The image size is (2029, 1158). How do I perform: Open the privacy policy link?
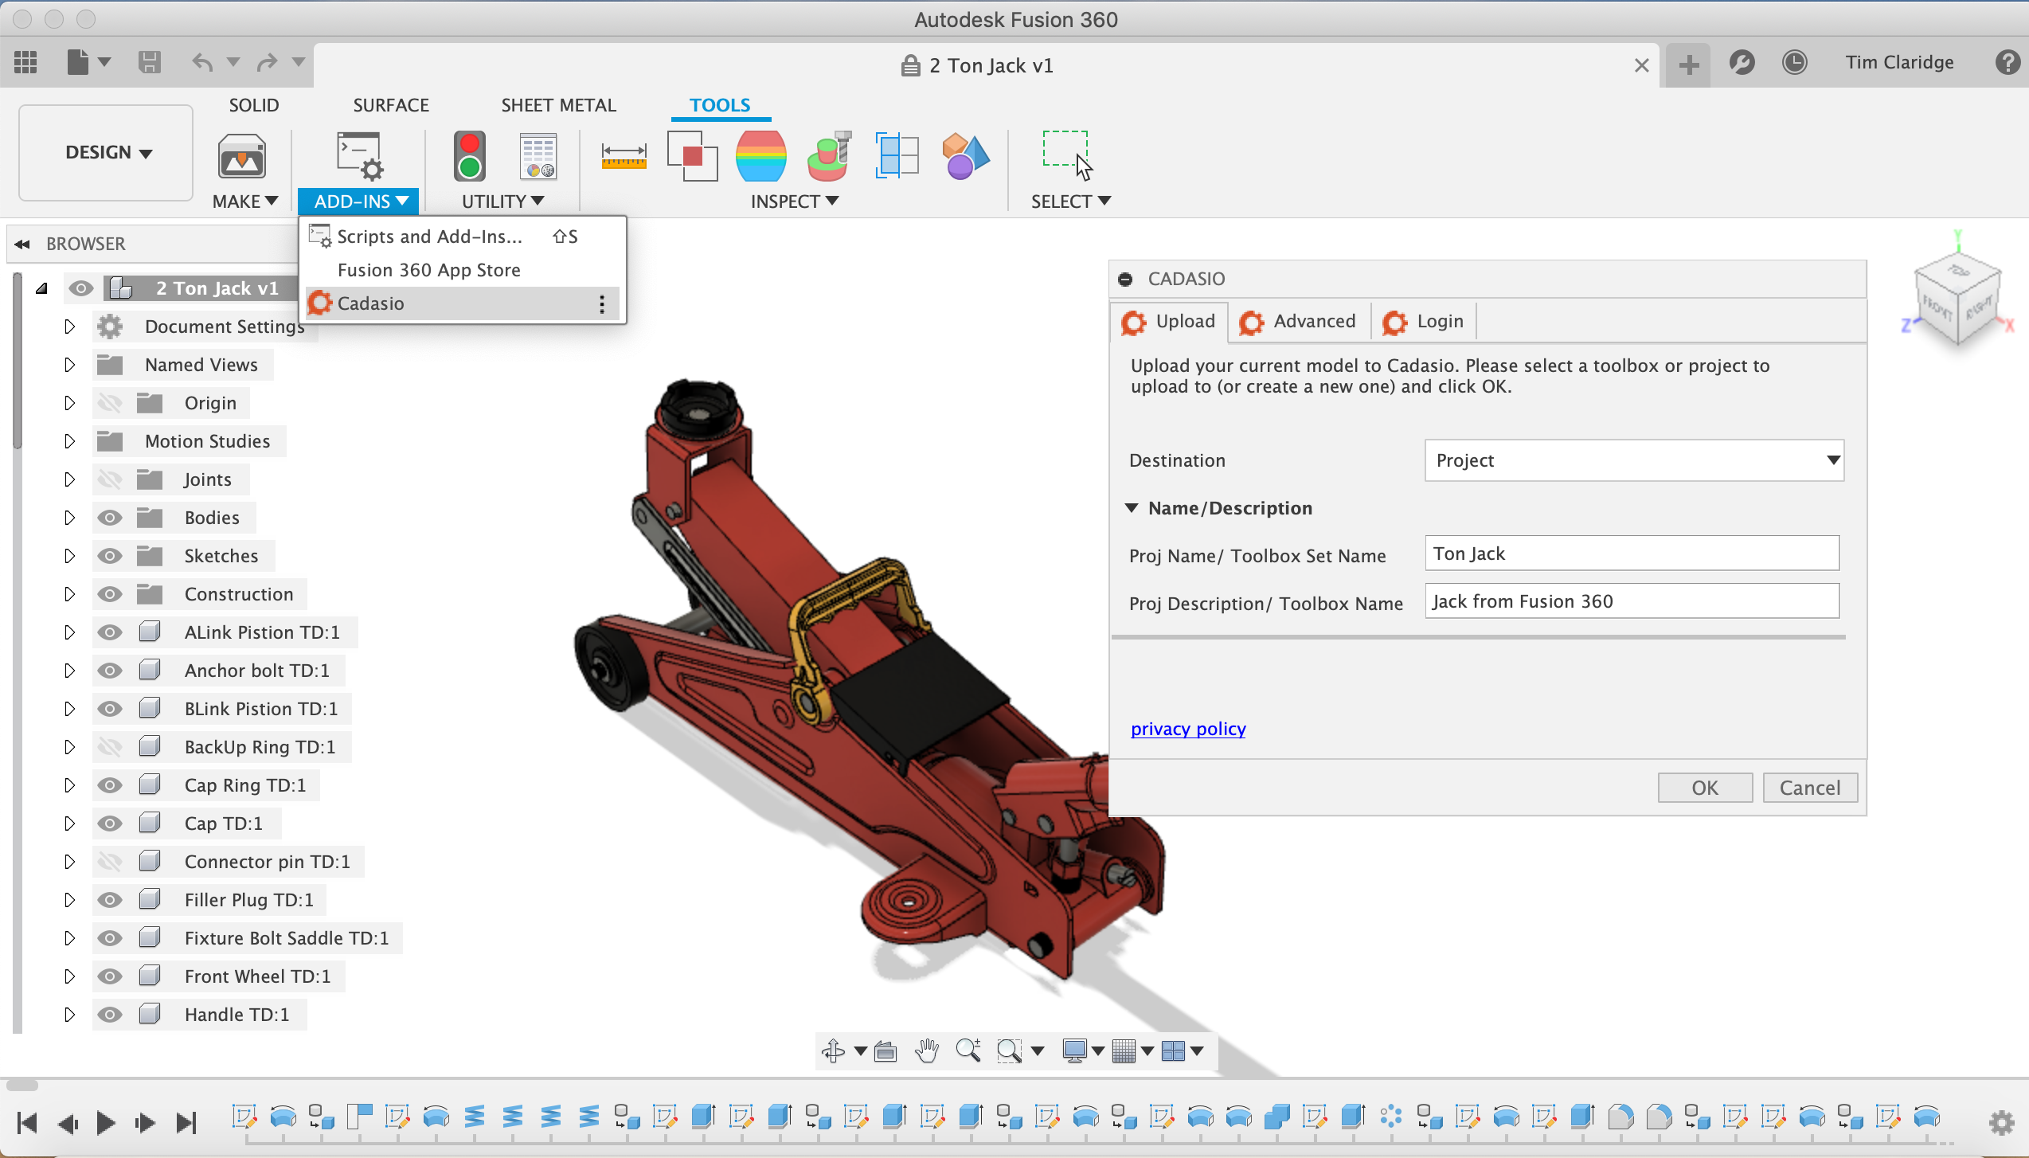(x=1187, y=729)
